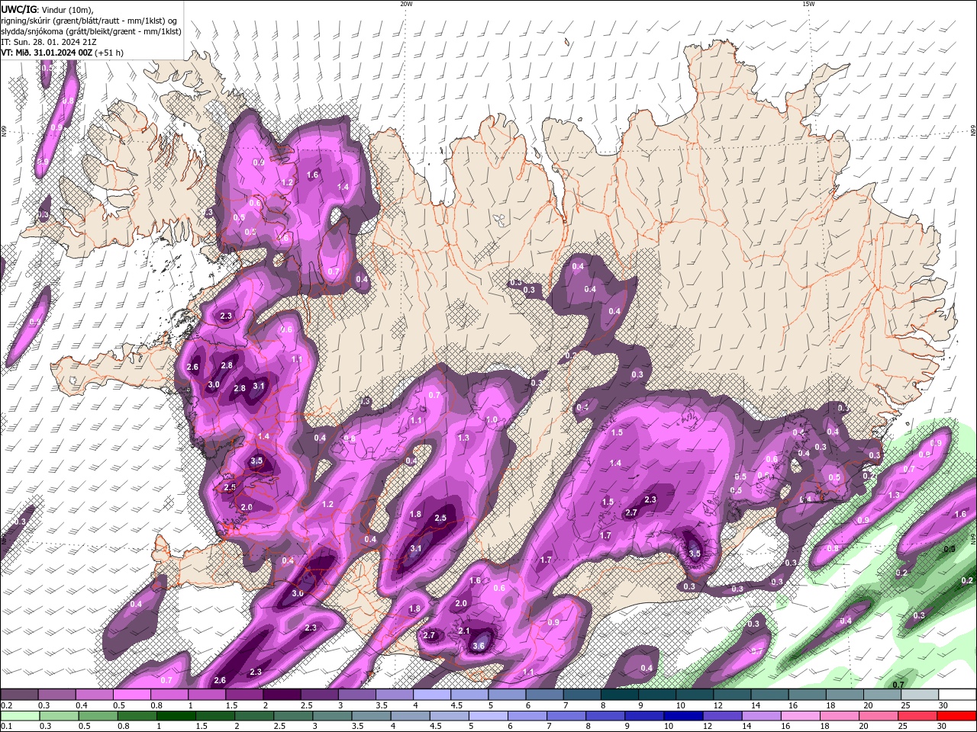The width and height of the screenshot is (977, 732).
Task: Click the '30' label in the bottom legend row
Action: pyautogui.click(x=943, y=727)
